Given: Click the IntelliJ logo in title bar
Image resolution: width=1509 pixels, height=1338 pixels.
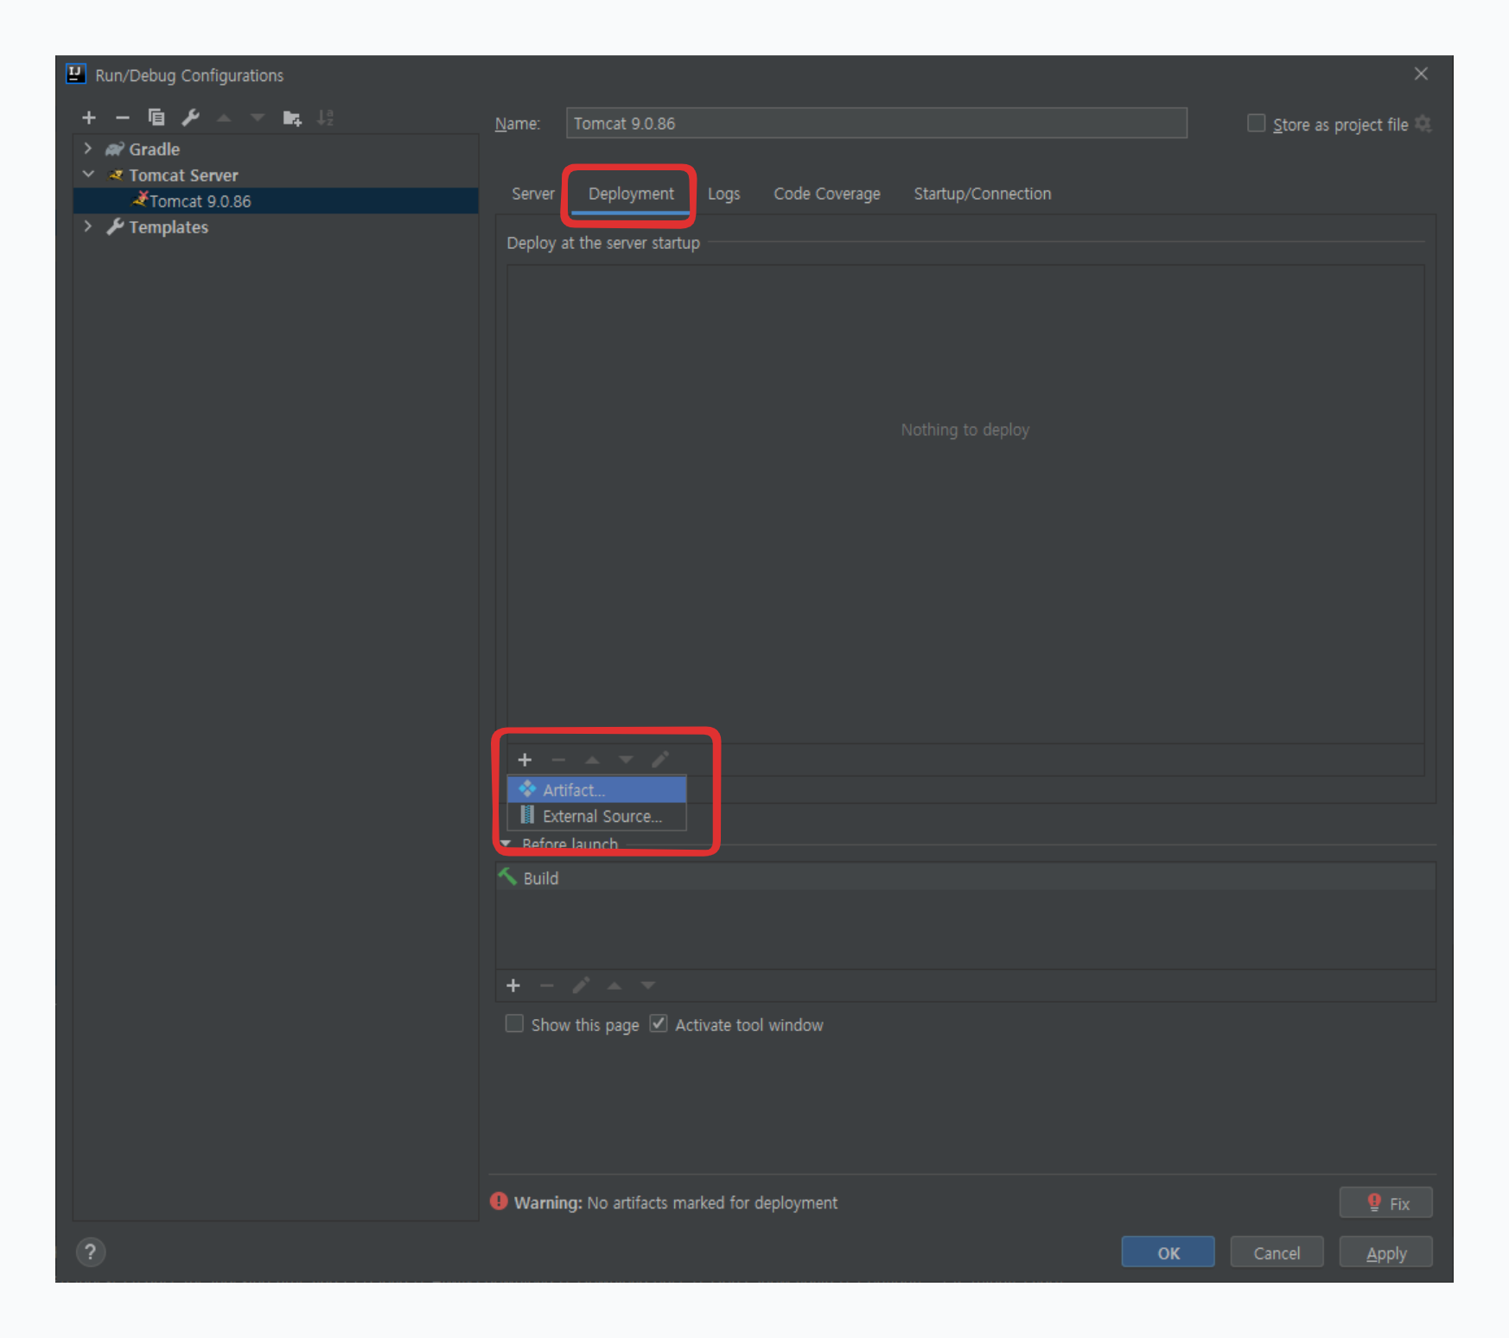Looking at the screenshot, I should [76, 74].
